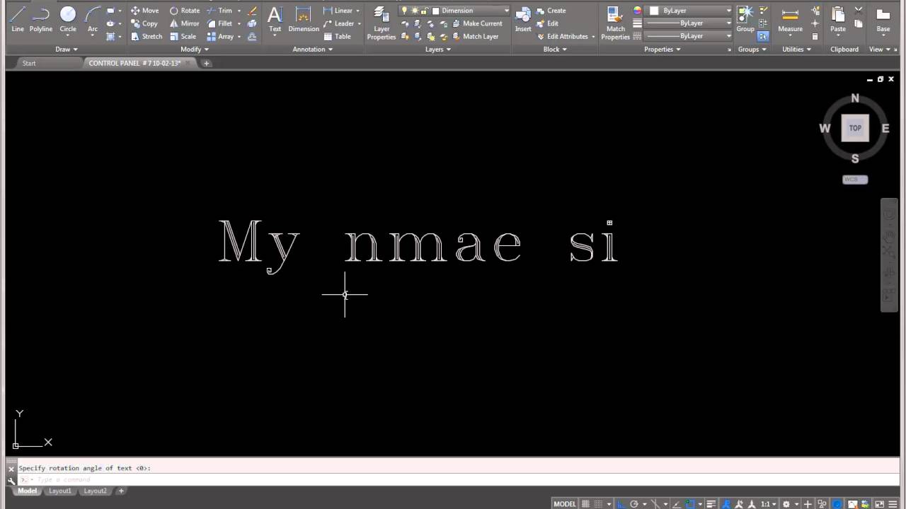Activate the Circle tool

coord(68,19)
